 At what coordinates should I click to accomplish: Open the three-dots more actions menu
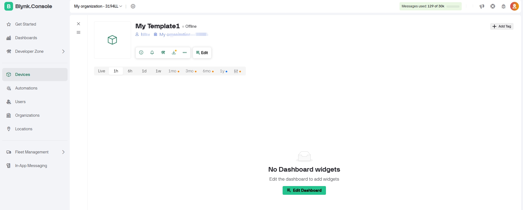click(x=185, y=53)
